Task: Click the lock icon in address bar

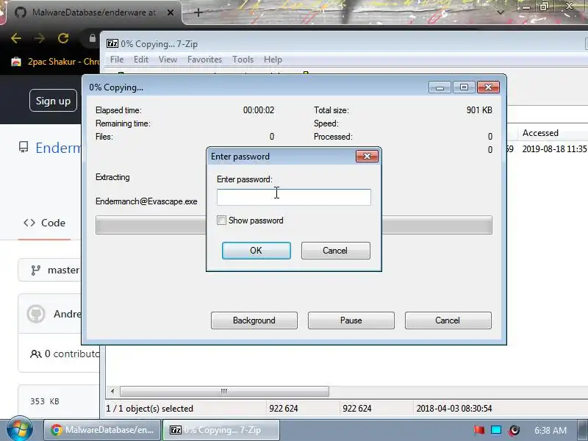Action: pyautogui.click(x=93, y=38)
